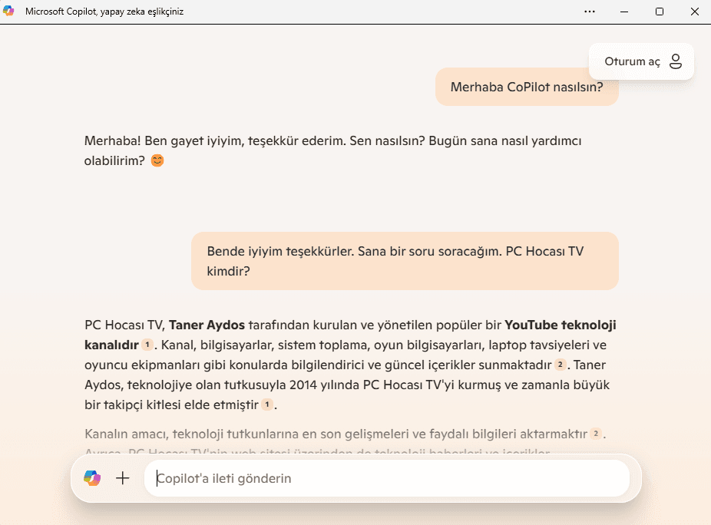Image resolution: width=711 pixels, height=525 pixels.
Task: Click the Copilot logo in the message bar
Action: tap(92, 478)
